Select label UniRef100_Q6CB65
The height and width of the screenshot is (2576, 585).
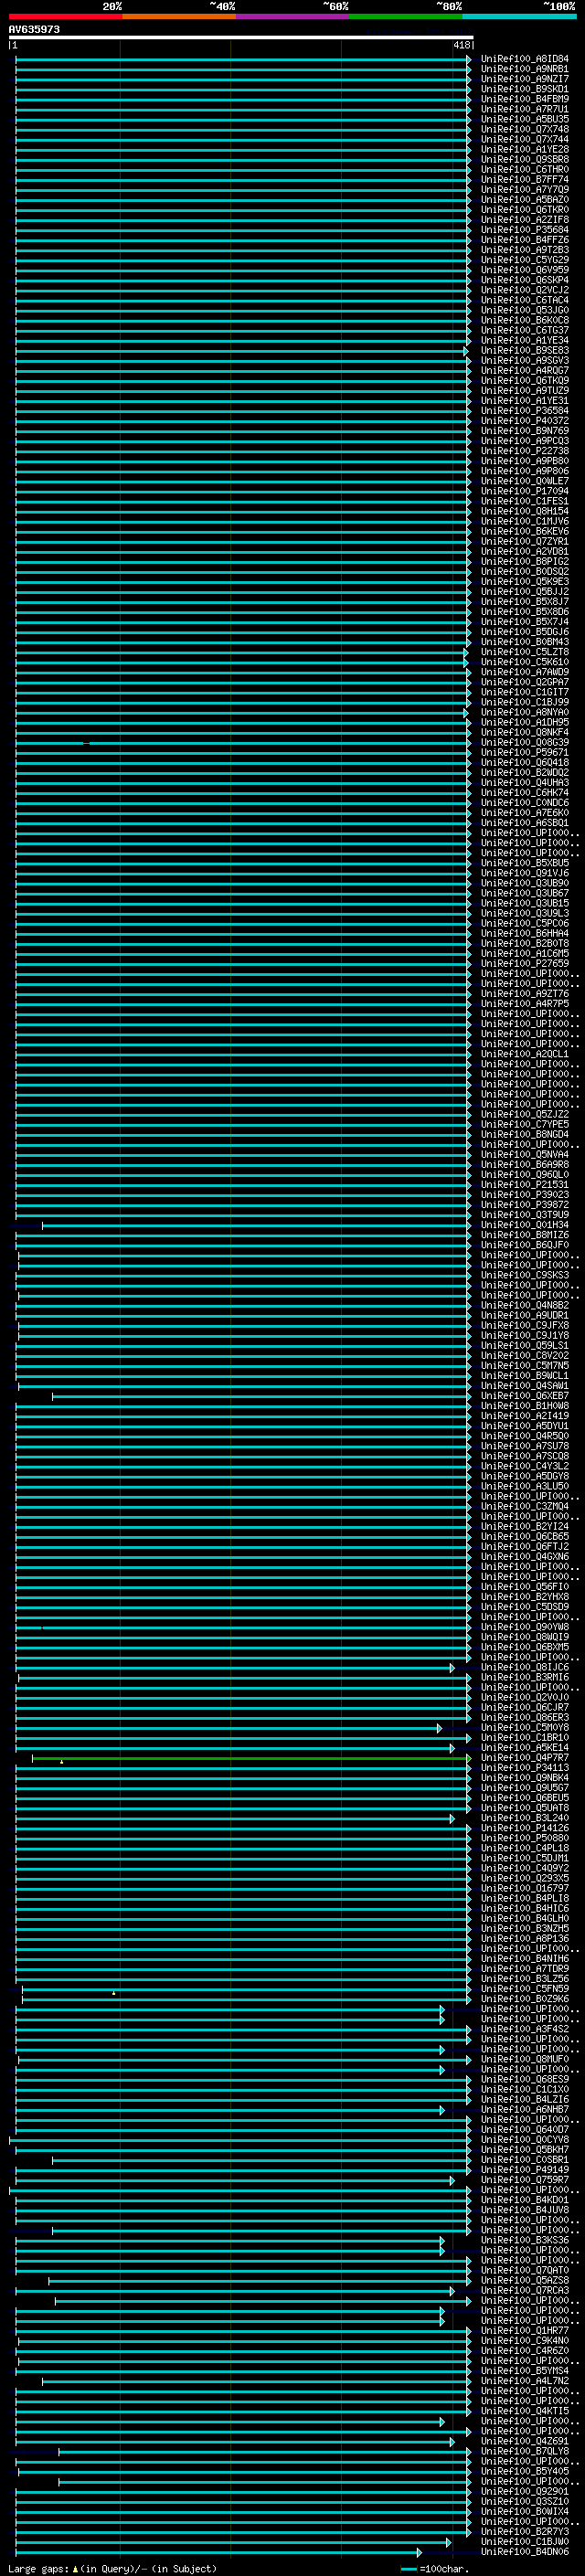[524, 1537]
